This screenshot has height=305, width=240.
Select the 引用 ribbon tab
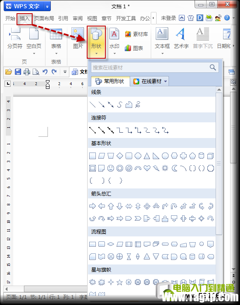coord(63,19)
